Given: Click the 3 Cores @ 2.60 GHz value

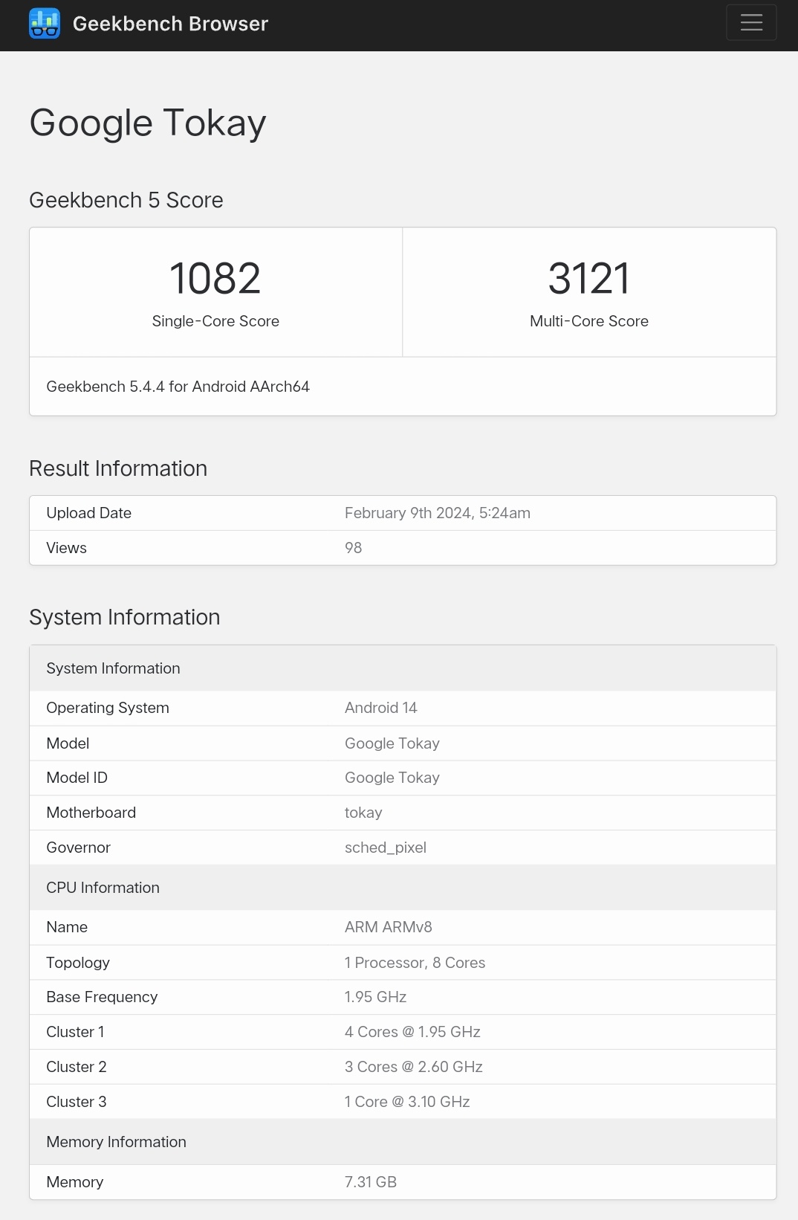Looking at the screenshot, I should [414, 1067].
